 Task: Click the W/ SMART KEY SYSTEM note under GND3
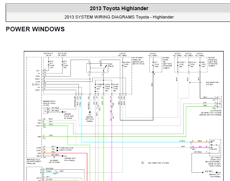[x=54, y=161]
